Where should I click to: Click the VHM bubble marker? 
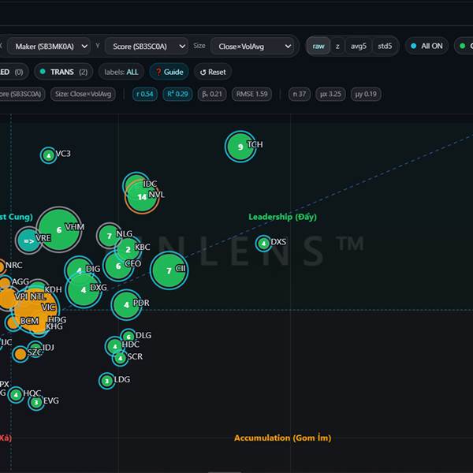point(59,229)
